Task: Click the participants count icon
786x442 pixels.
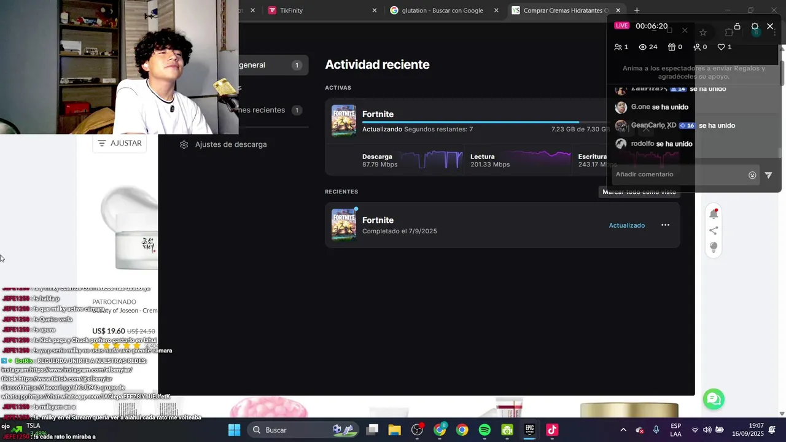Action: coord(618,47)
